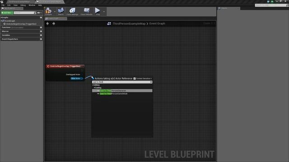Open the Debug menu

(x=23, y=5)
